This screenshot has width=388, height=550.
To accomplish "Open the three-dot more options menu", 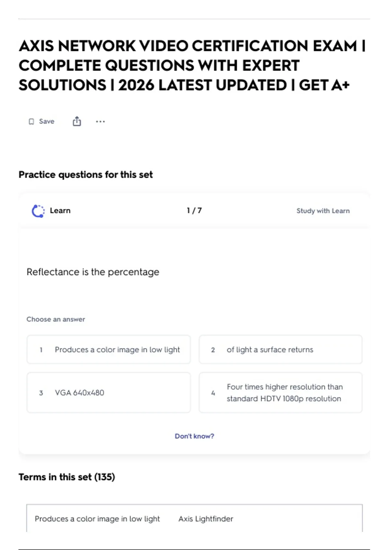I will point(100,122).
